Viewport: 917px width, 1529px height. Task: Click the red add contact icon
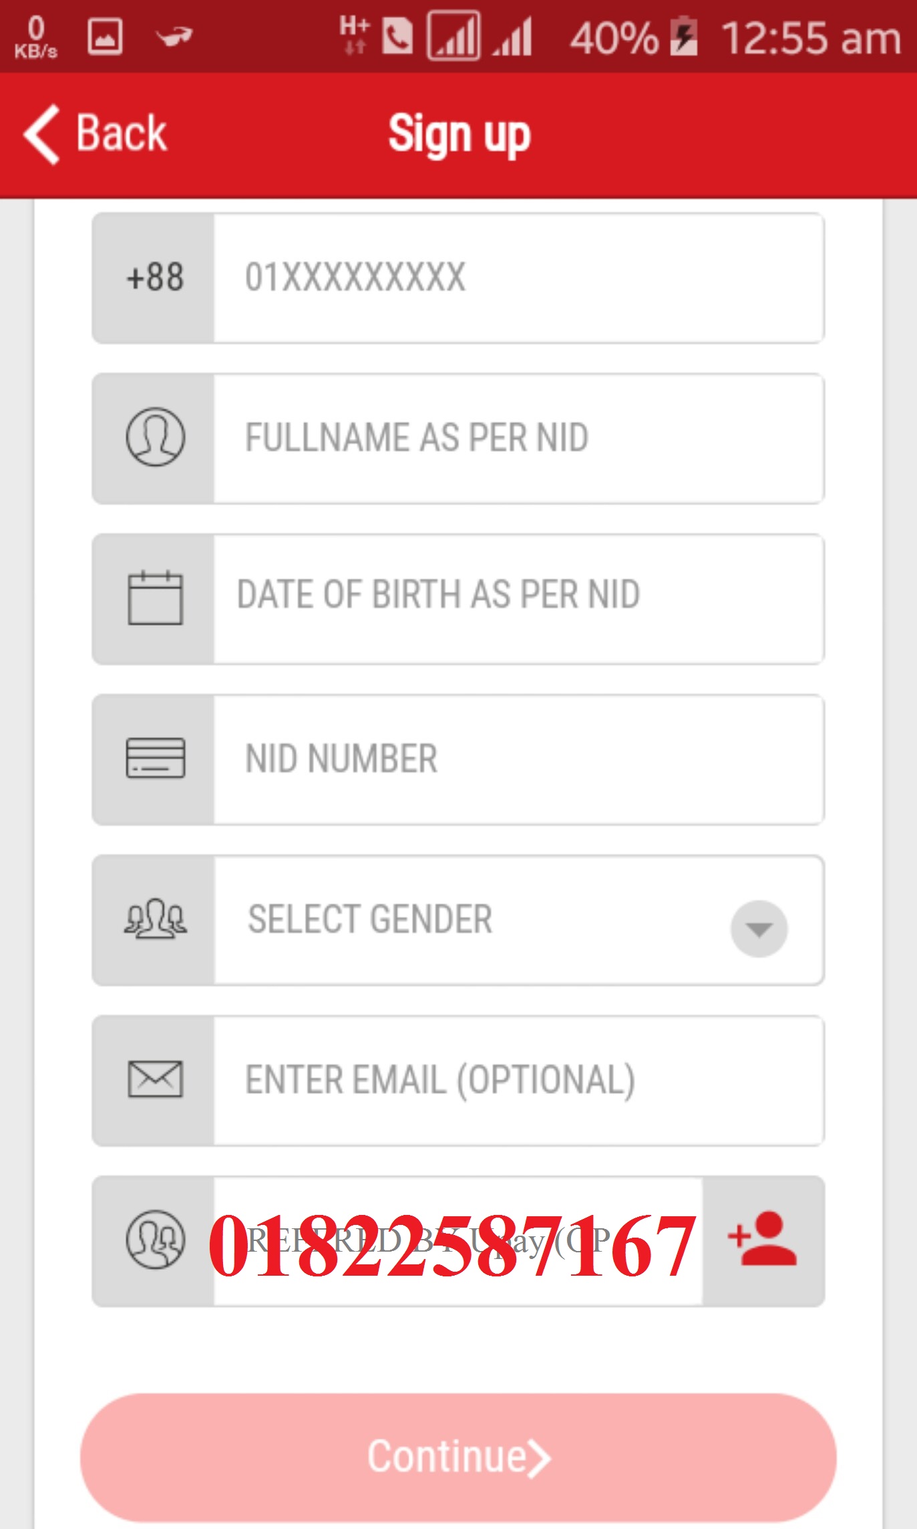tap(763, 1240)
